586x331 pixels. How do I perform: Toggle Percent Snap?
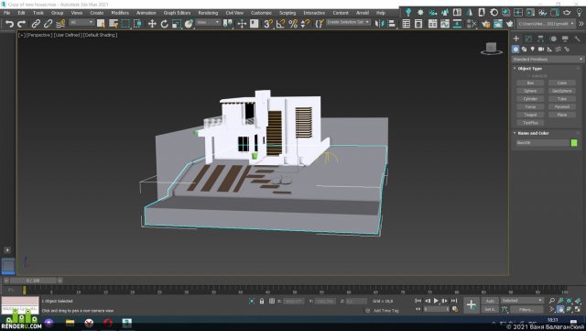coord(293,24)
